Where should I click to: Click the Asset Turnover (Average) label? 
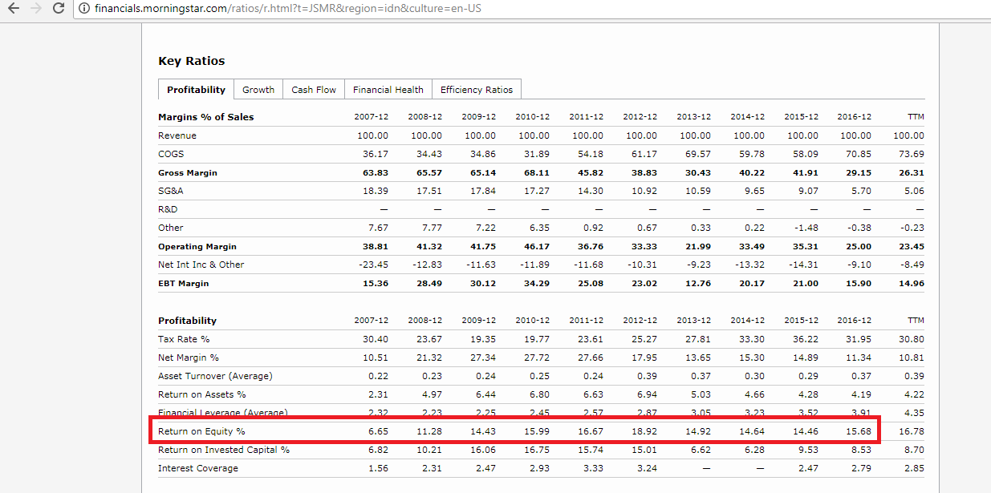coord(215,376)
